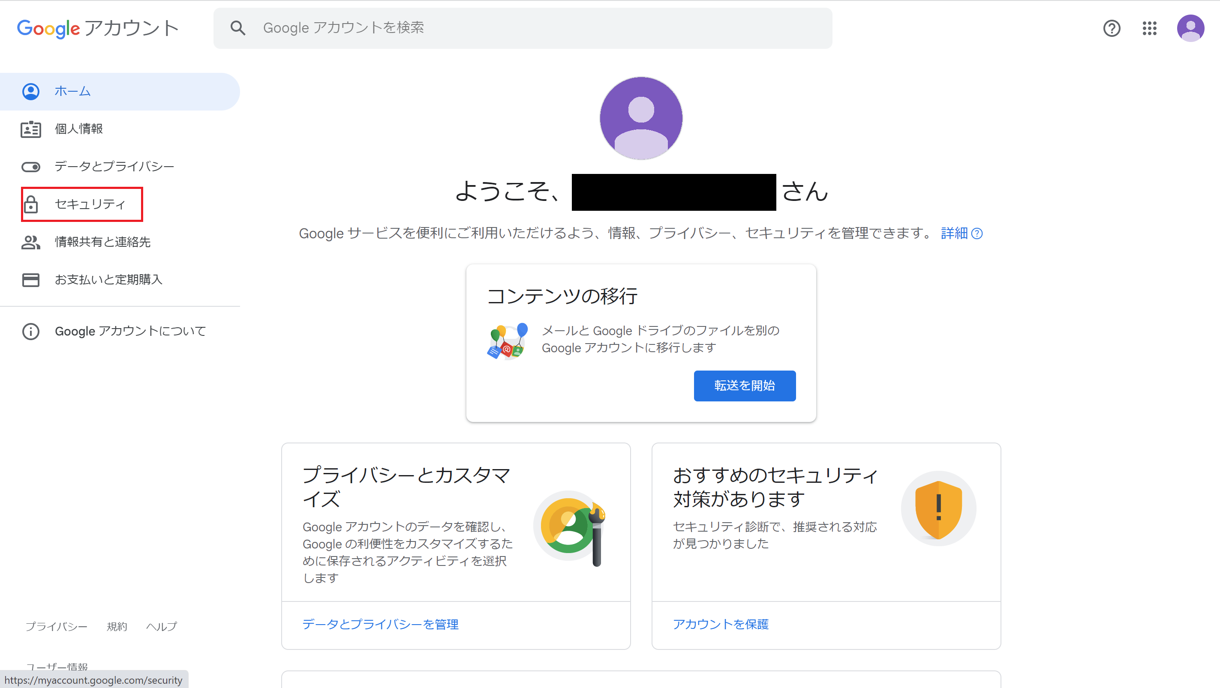Click the Google logo in the header
The width and height of the screenshot is (1220, 688).
48,28
